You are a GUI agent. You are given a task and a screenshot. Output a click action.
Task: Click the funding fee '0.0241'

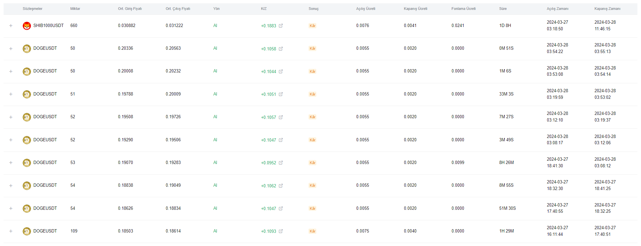pos(458,25)
